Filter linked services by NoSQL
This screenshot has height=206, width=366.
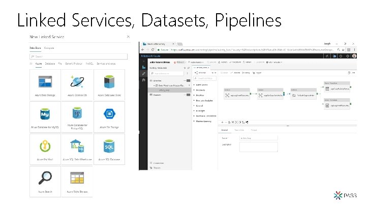point(89,64)
